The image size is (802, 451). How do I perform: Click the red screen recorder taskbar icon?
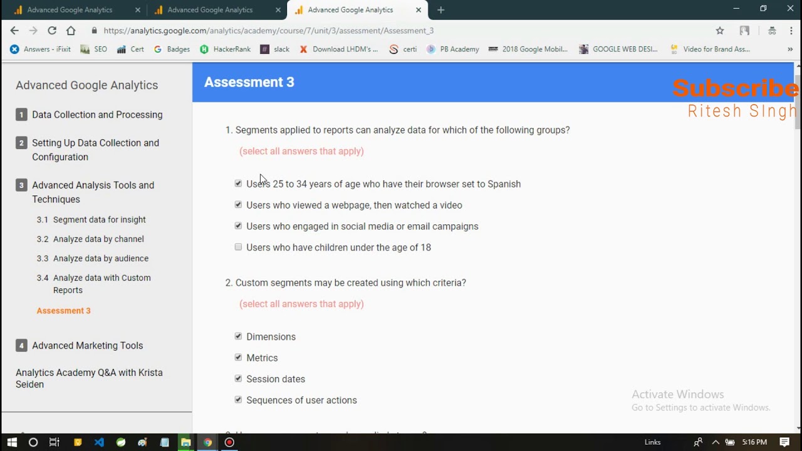coord(229,442)
